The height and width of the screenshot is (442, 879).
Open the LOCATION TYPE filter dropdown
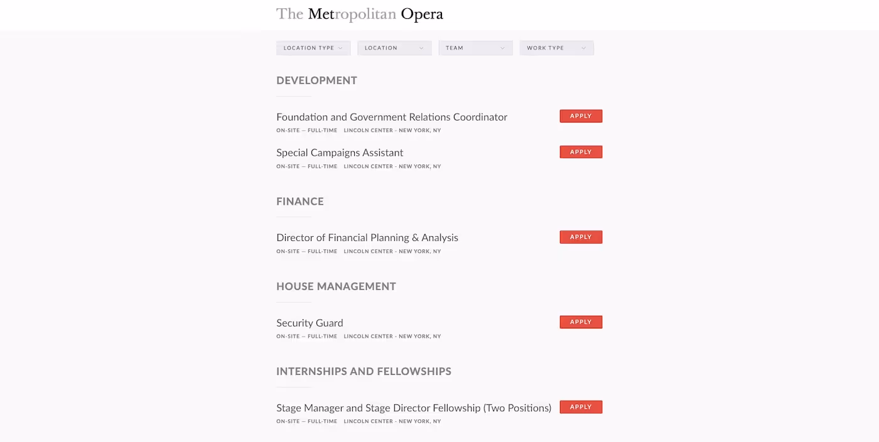(313, 48)
